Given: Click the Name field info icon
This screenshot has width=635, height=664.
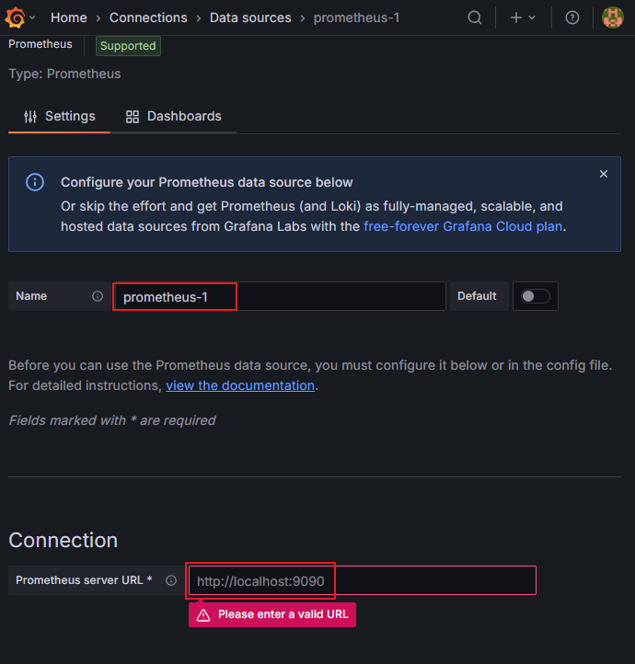Looking at the screenshot, I should (98, 296).
